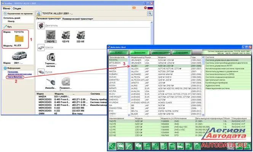The image size is (253, 152).
Task: Select GWM H3 row in ScanDoc history
Action: [71, 113]
